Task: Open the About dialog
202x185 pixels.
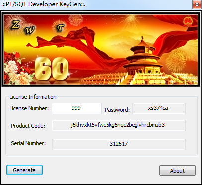Action: (x=177, y=171)
